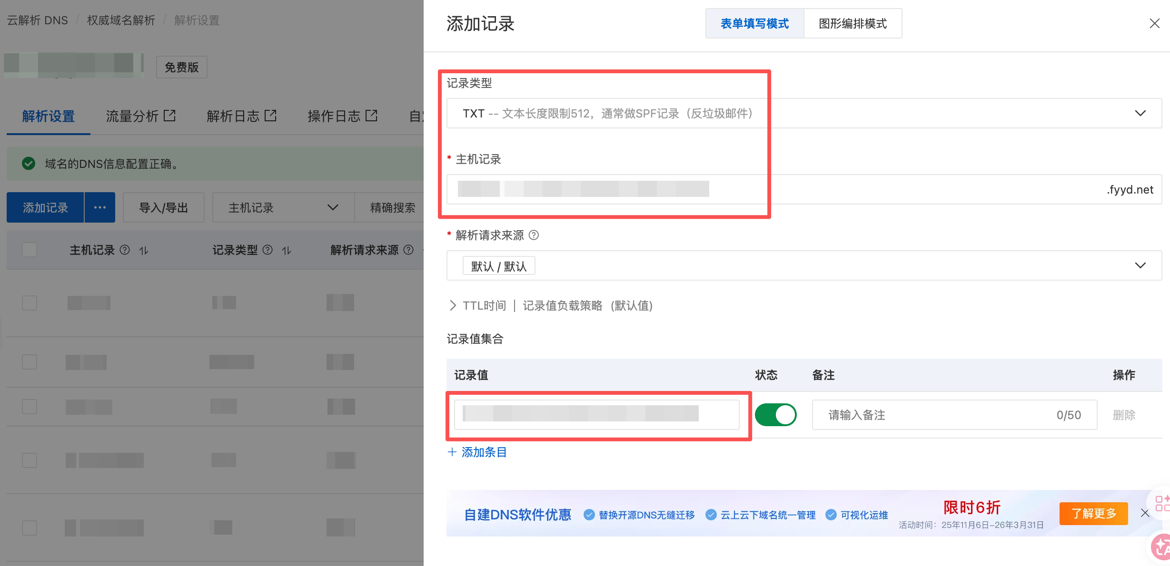
Task: Click help icon beside 记录类型 column header
Action: (268, 250)
